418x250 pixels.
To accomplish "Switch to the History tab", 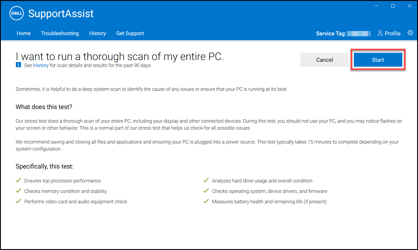I will pyautogui.click(x=98, y=33).
